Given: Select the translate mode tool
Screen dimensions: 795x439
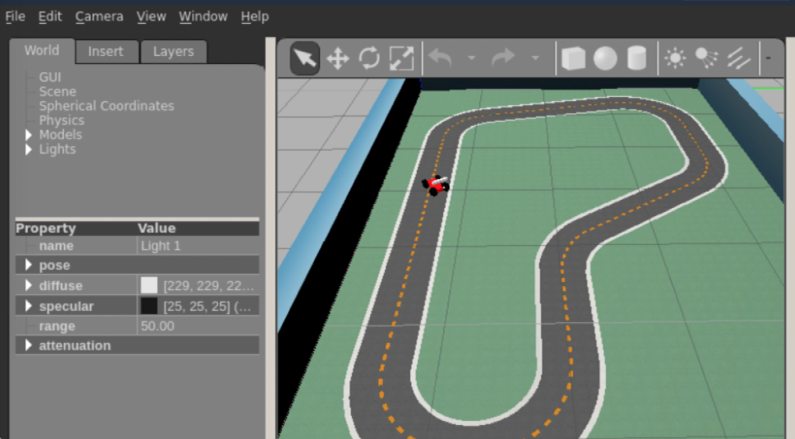Looking at the screenshot, I should coord(337,58).
